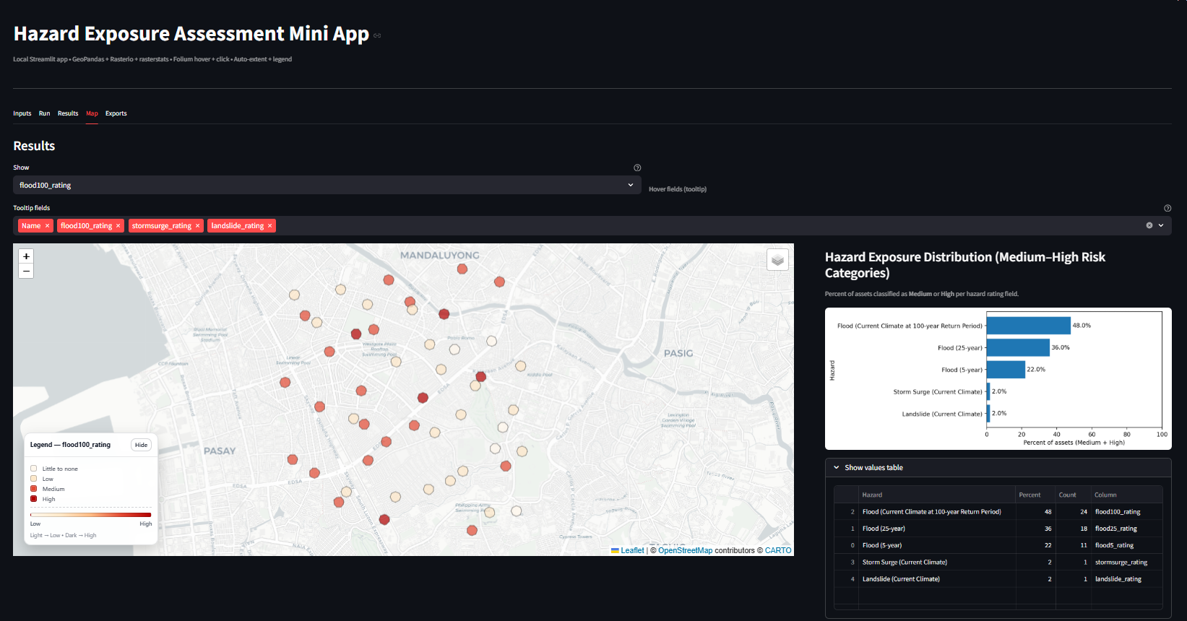Sort table by Percent column header
Viewport: 1187px width, 621px height.
pyautogui.click(x=1030, y=495)
